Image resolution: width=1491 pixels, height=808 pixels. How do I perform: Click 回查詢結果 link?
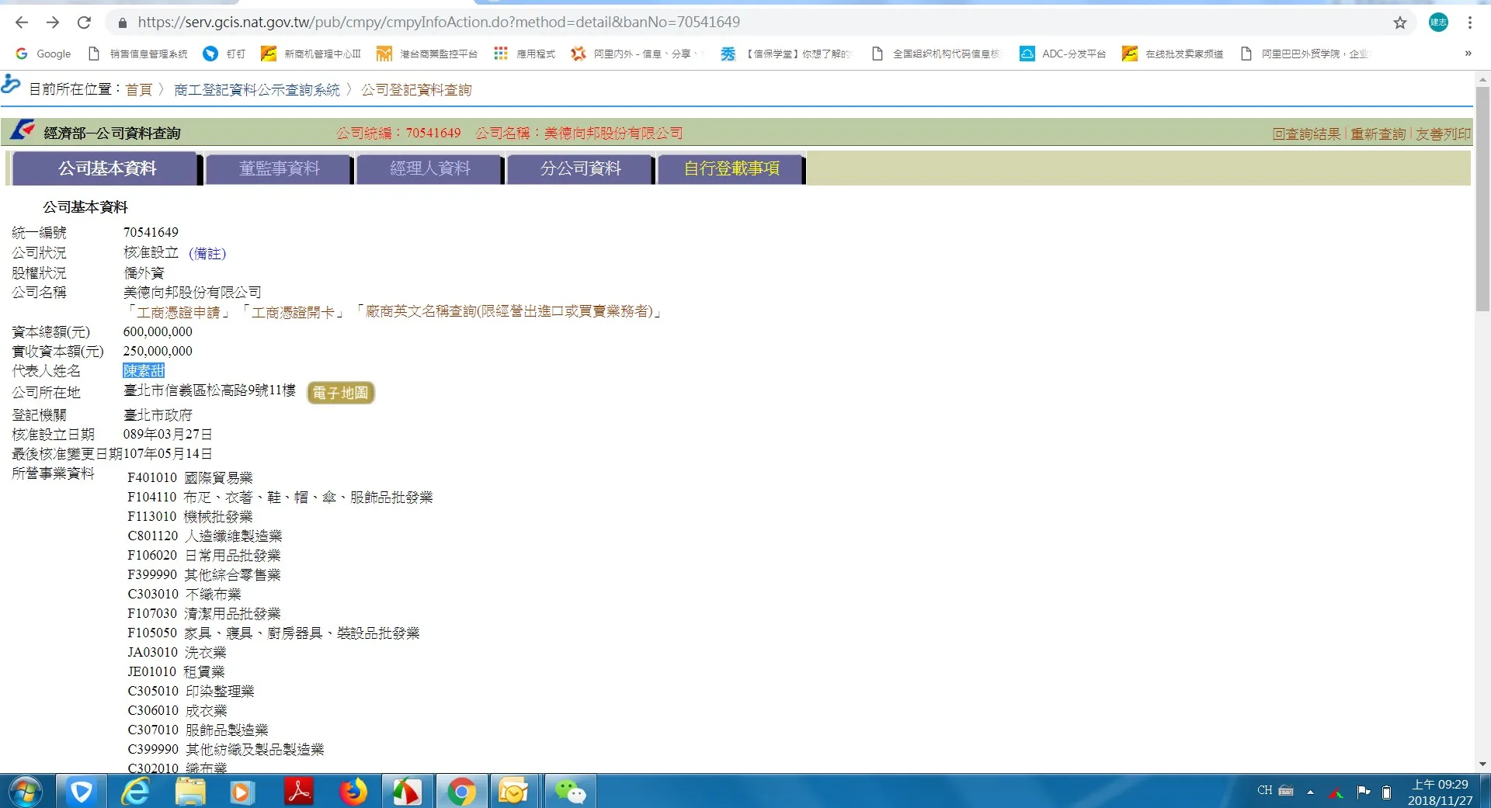coord(1306,134)
